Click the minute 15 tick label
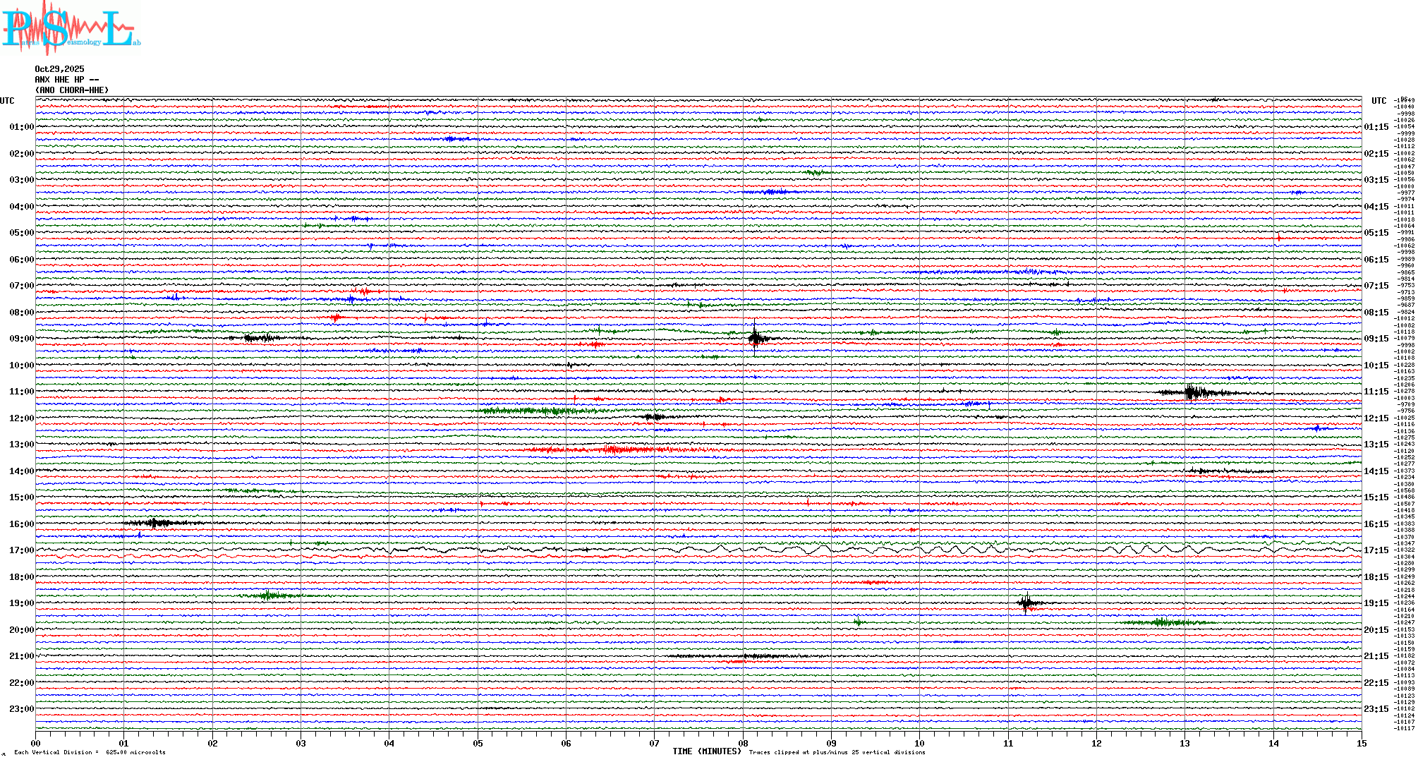The height and width of the screenshot is (762, 1418). tap(1361, 743)
